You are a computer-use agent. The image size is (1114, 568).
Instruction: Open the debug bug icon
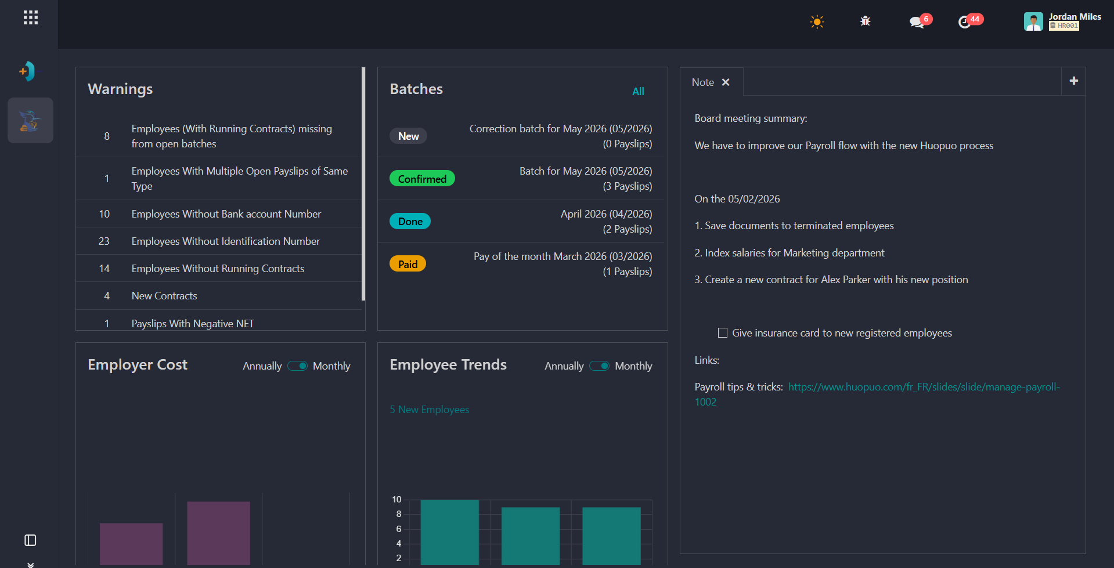865,21
